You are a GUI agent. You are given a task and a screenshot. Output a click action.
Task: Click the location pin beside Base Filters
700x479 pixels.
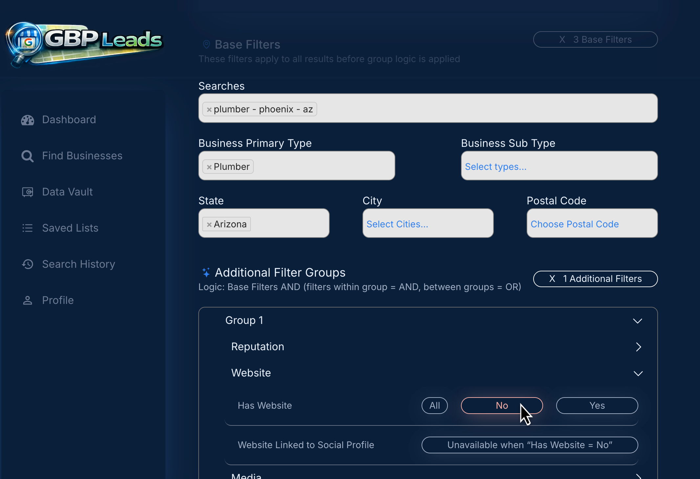[x=206, y=44]
